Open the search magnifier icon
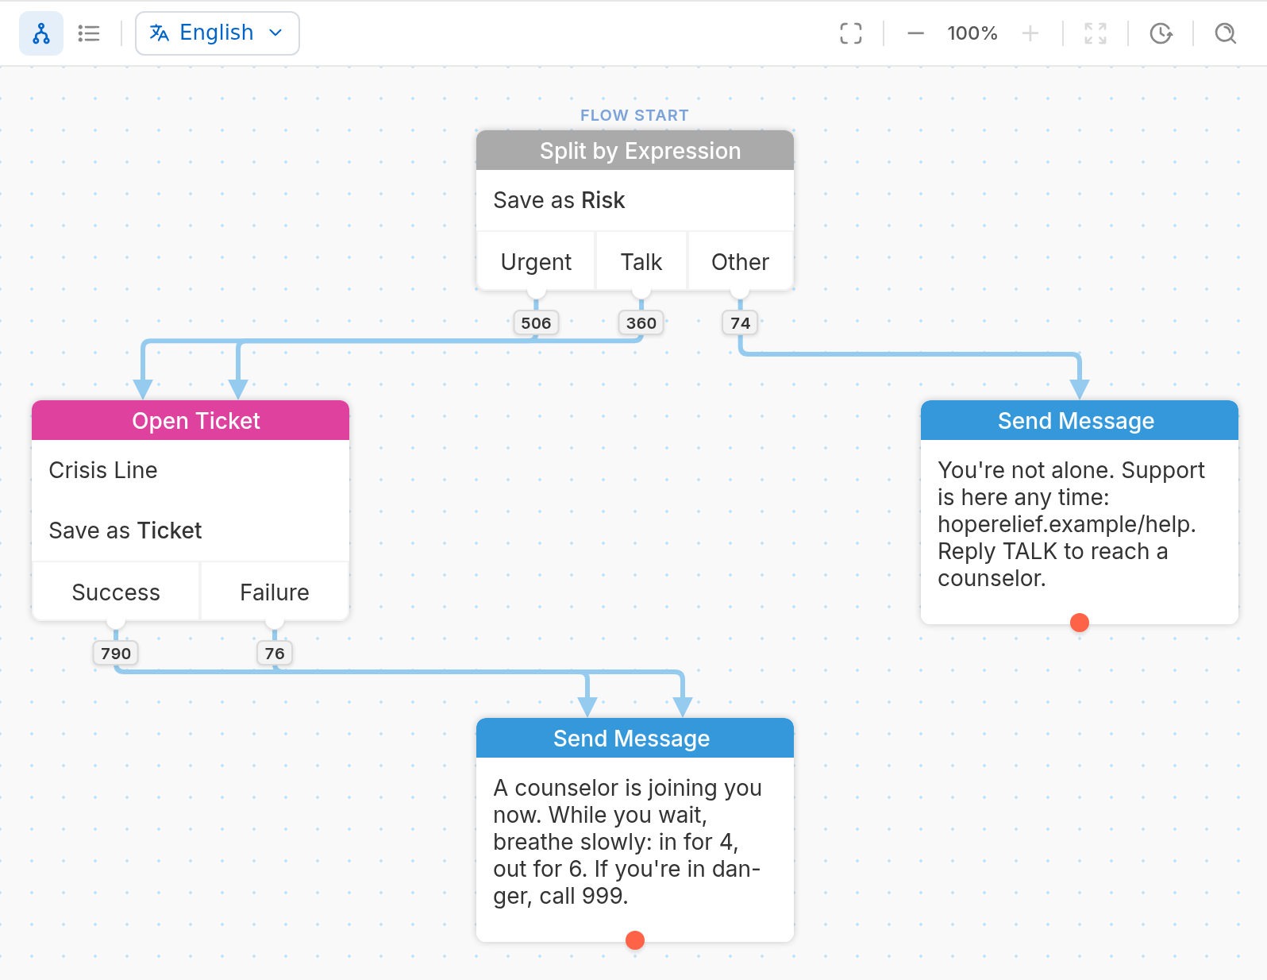The width and height of the screenshot is (1267, 980). tap(1226, 33)
